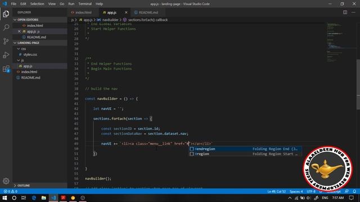Screen dimensions: 360x202
Task: Show errors and warnings in status bar
Action: 11,191
